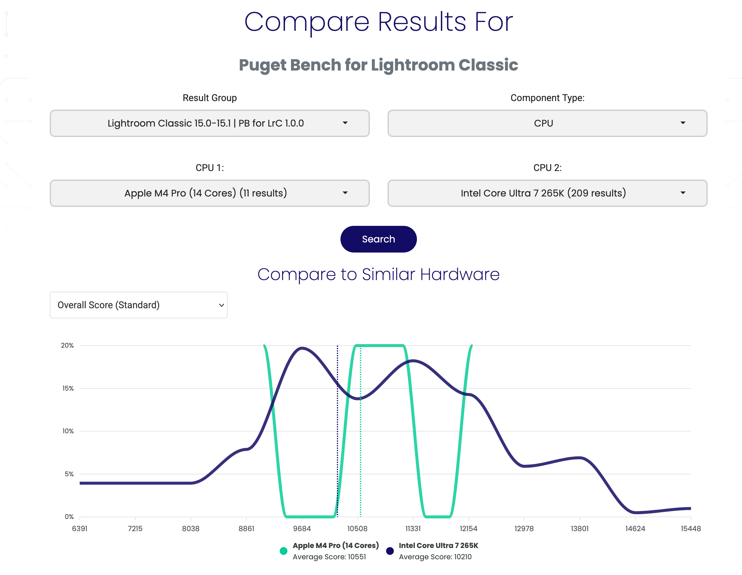This screenshot has height=575, width=742.
Task: Toggle the green Apple M4 Pro legend dot
Action: (x=283, y=551)
